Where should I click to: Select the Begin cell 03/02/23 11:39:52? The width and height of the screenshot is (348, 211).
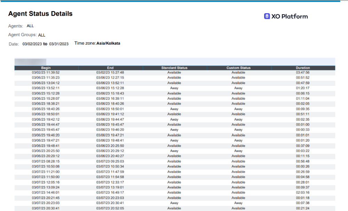[x=46, y=73]
